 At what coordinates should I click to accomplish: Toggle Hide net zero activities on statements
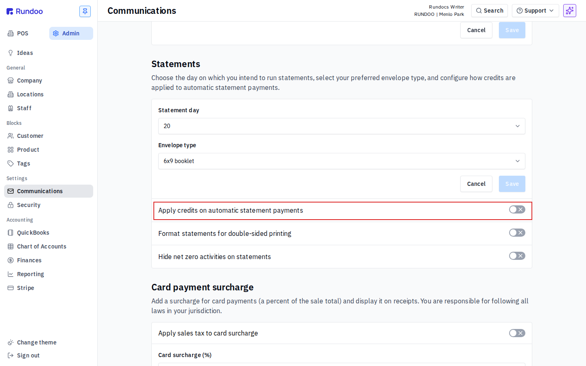point(517,256)
